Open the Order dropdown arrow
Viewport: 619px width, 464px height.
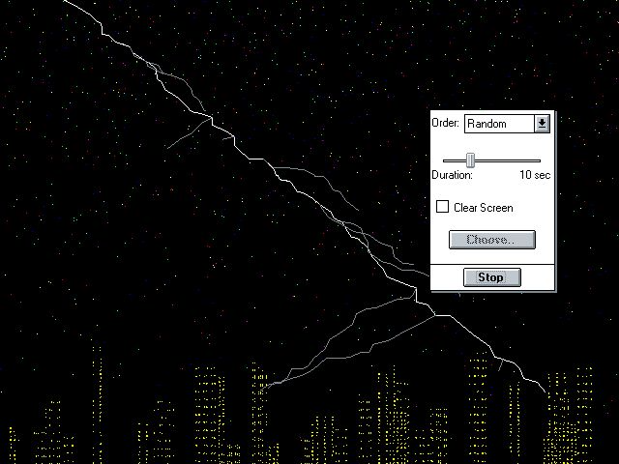coord(542,124)
